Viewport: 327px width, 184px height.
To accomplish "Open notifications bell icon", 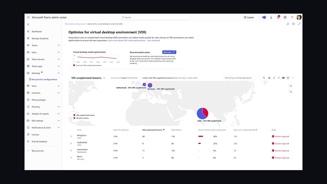I will 278,17.
